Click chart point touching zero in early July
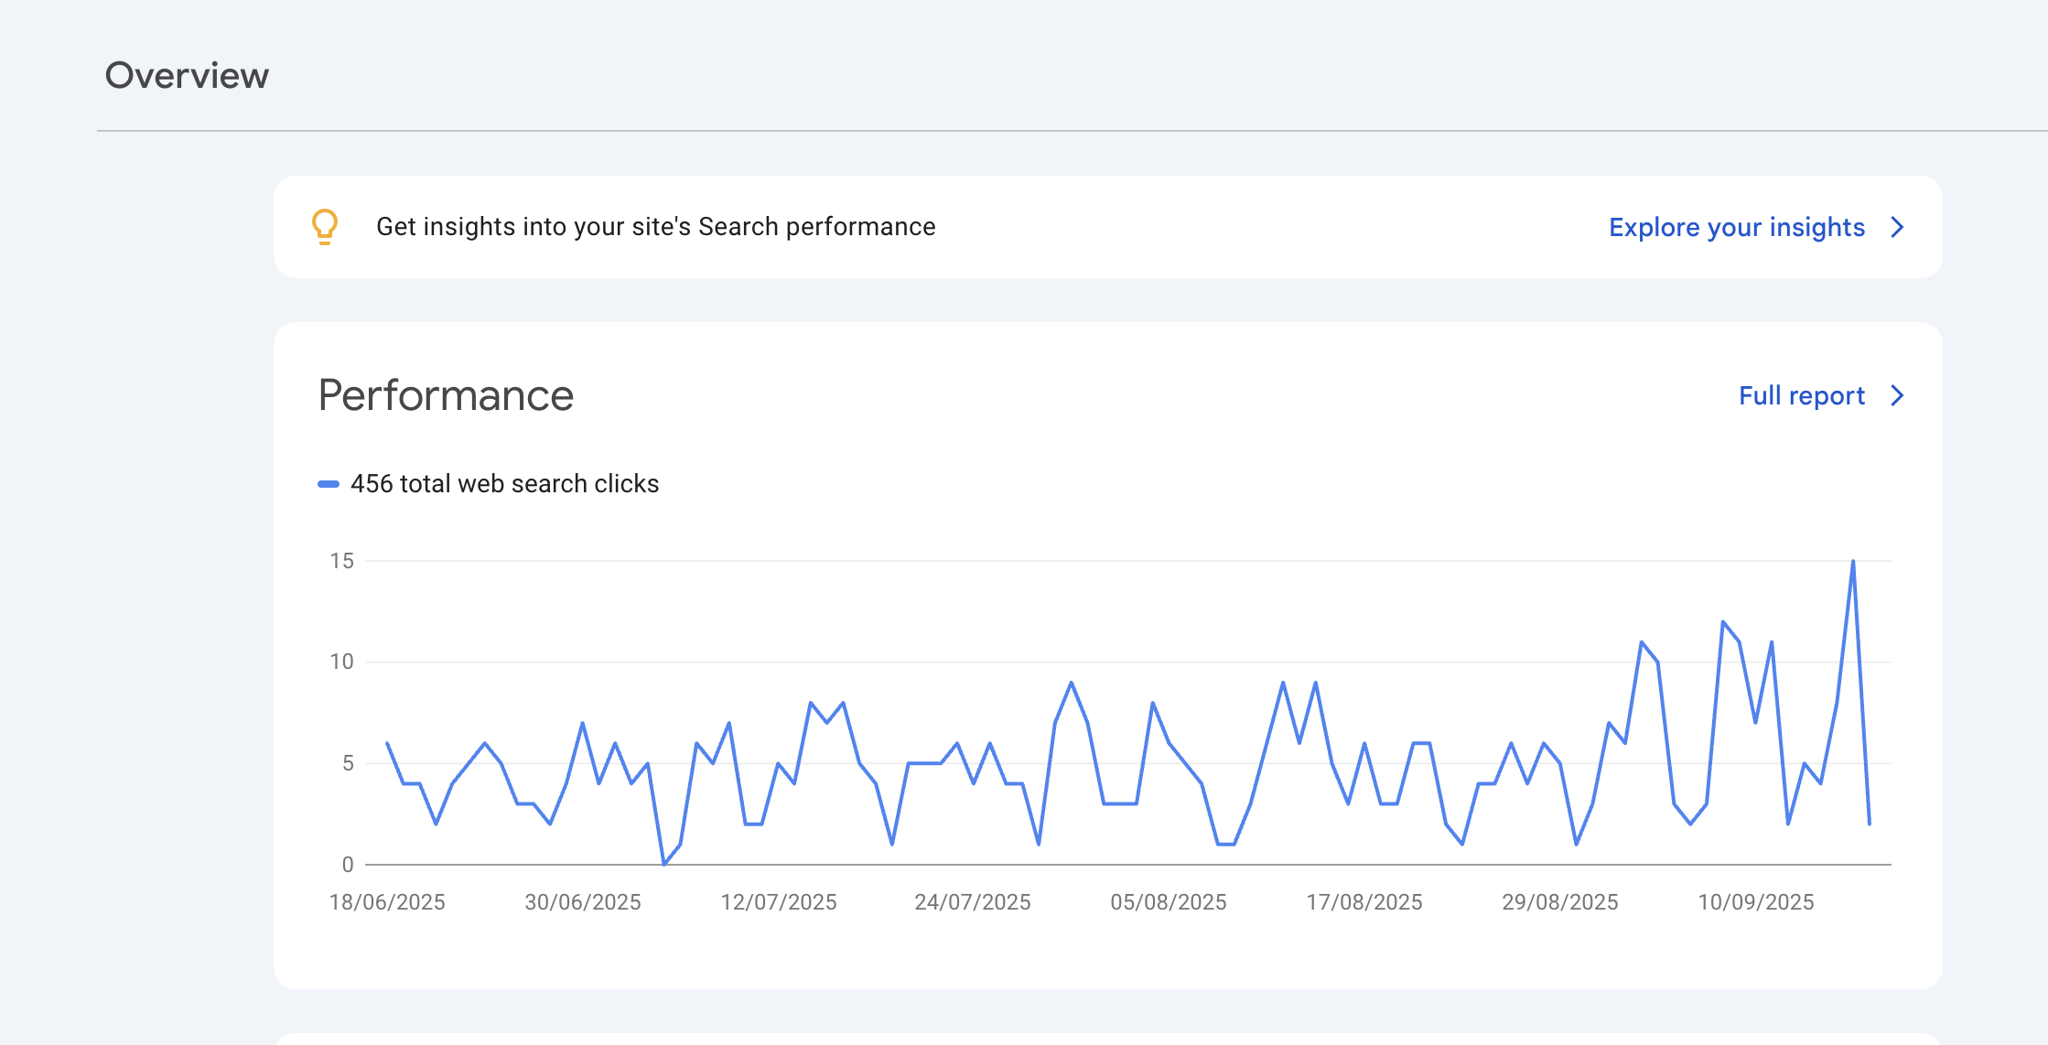This screenshot has width=2048, height=1045. pyautogui.click(x=663, y=863)
